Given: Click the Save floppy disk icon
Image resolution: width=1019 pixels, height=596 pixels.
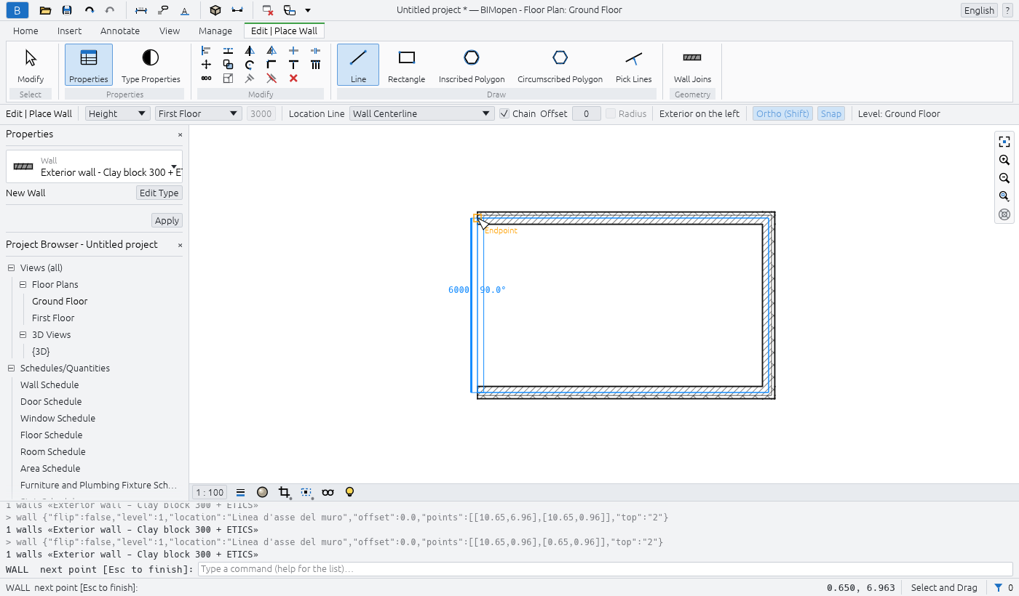Looking at the screenshot, I should pyautogui.click(x=67, y=10).
